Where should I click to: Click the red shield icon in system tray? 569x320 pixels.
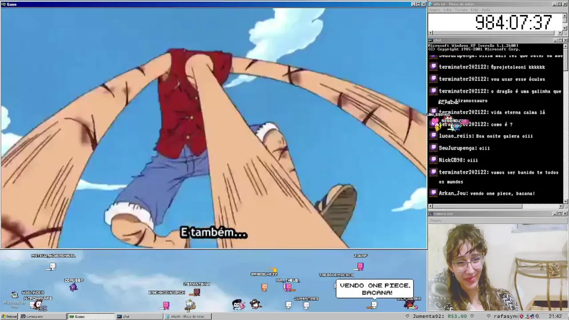point(522,316)
